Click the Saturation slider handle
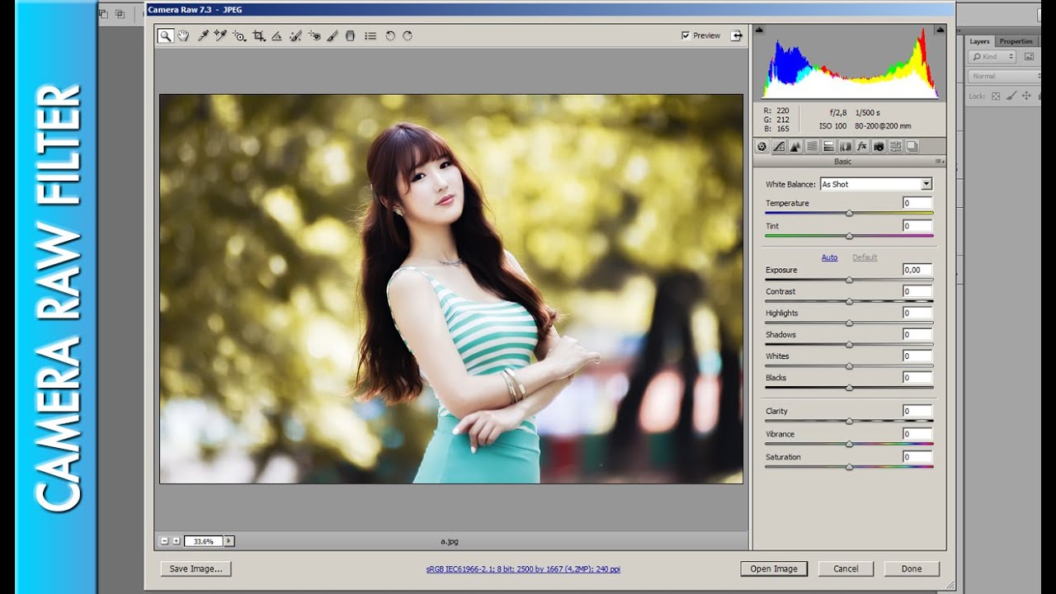The height and width of the screenshot is (594, 1056). click(849, 467)
